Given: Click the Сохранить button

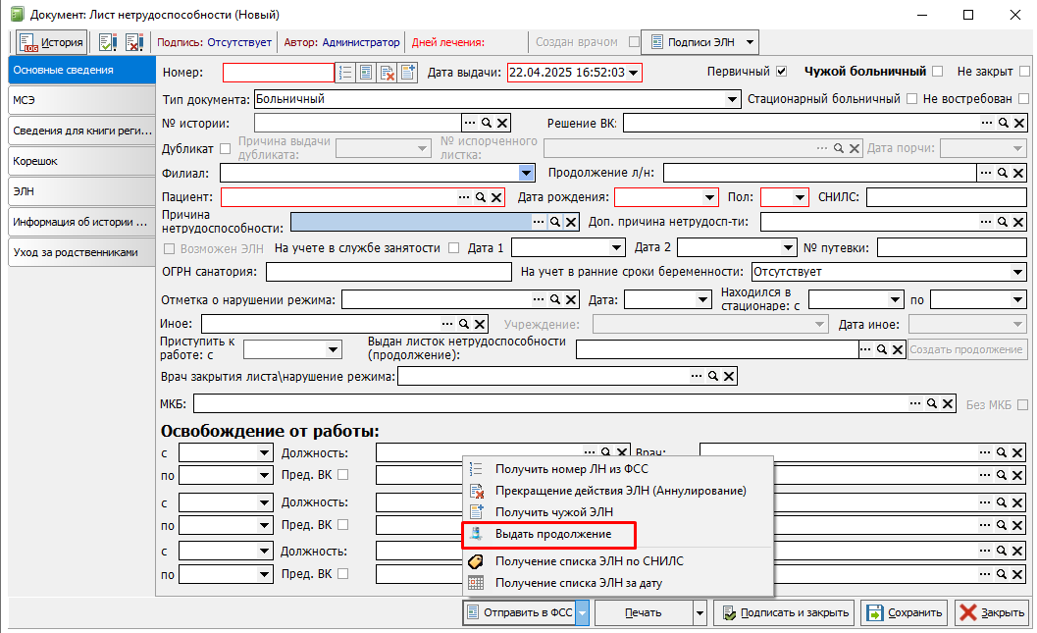Looking at the screenshot, I should [x=905, y=612].
